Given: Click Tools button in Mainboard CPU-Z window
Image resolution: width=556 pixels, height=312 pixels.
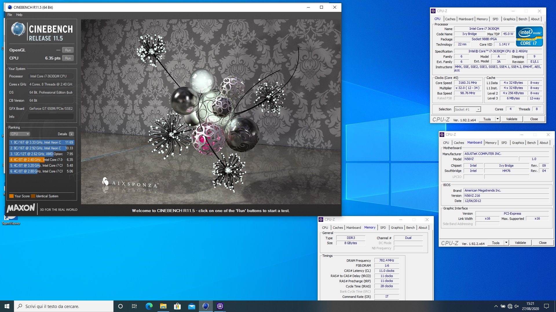Looking at the screenshot, I should tap(496, 243).
